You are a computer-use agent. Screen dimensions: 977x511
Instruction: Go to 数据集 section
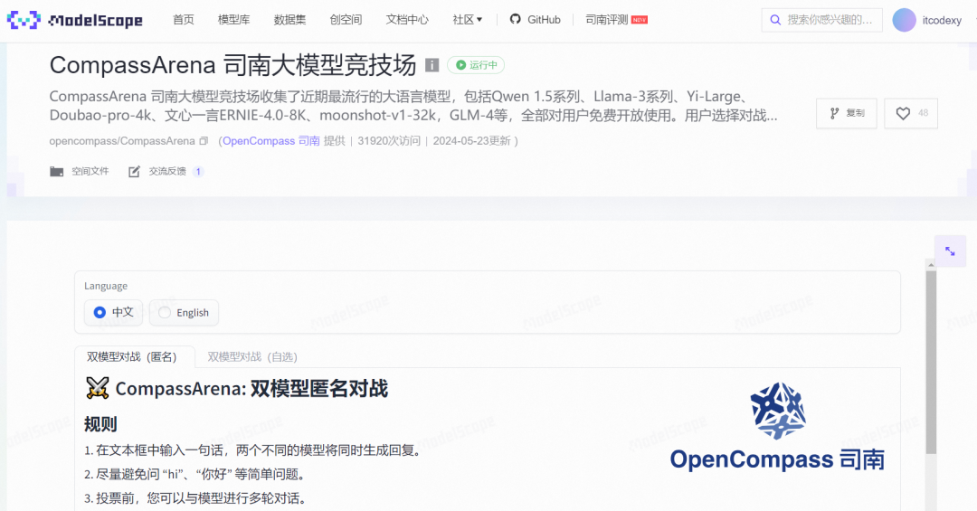click(x=289, y=20)
